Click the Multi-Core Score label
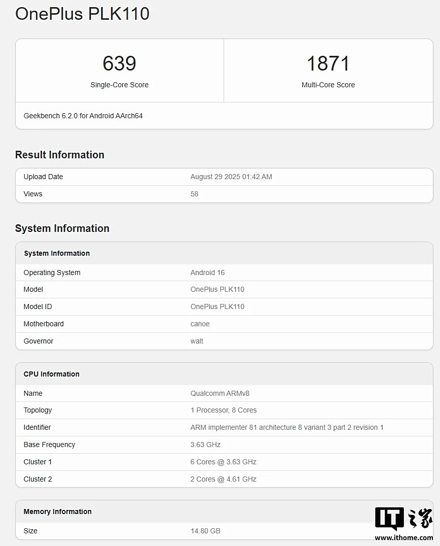440x546 pixels. pos(328,85)
